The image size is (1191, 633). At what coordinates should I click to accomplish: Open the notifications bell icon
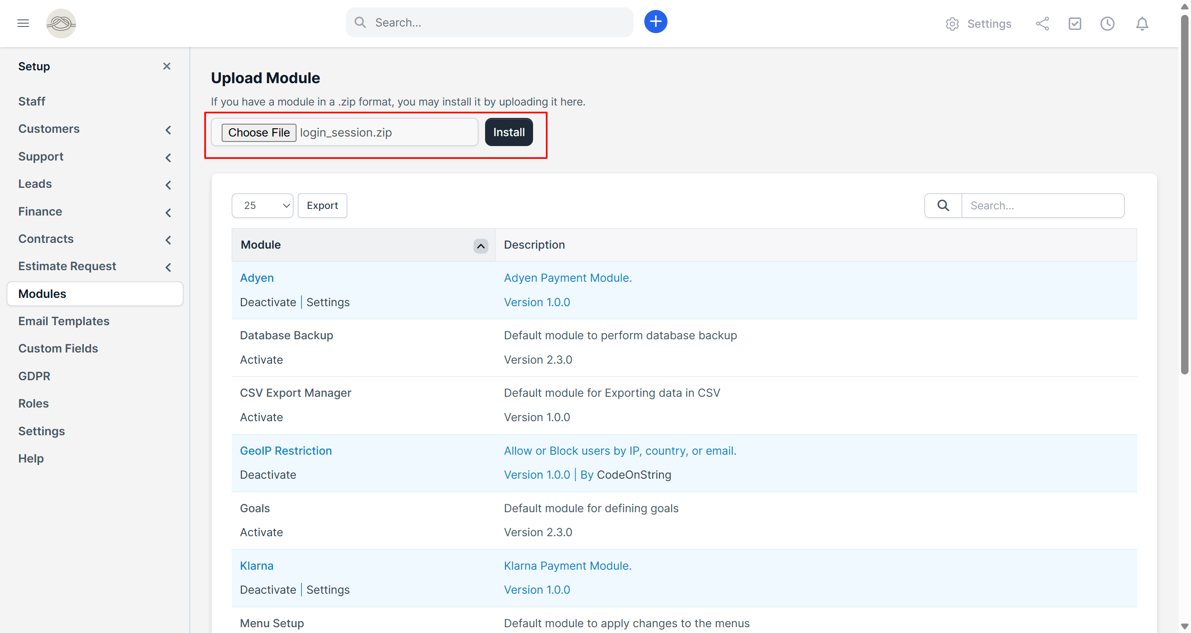tap(1141, 24)
